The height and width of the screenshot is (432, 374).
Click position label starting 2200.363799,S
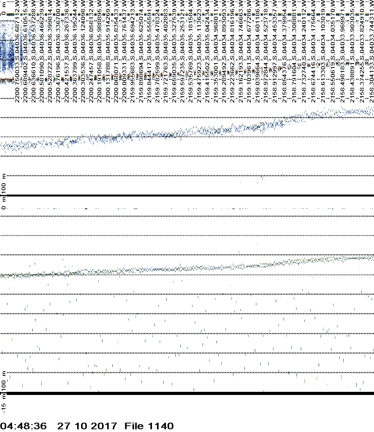[75, 51]
